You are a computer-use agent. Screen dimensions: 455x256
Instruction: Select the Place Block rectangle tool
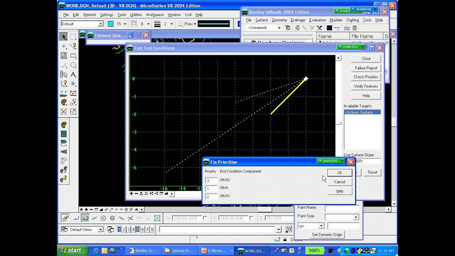pos(73,55)
